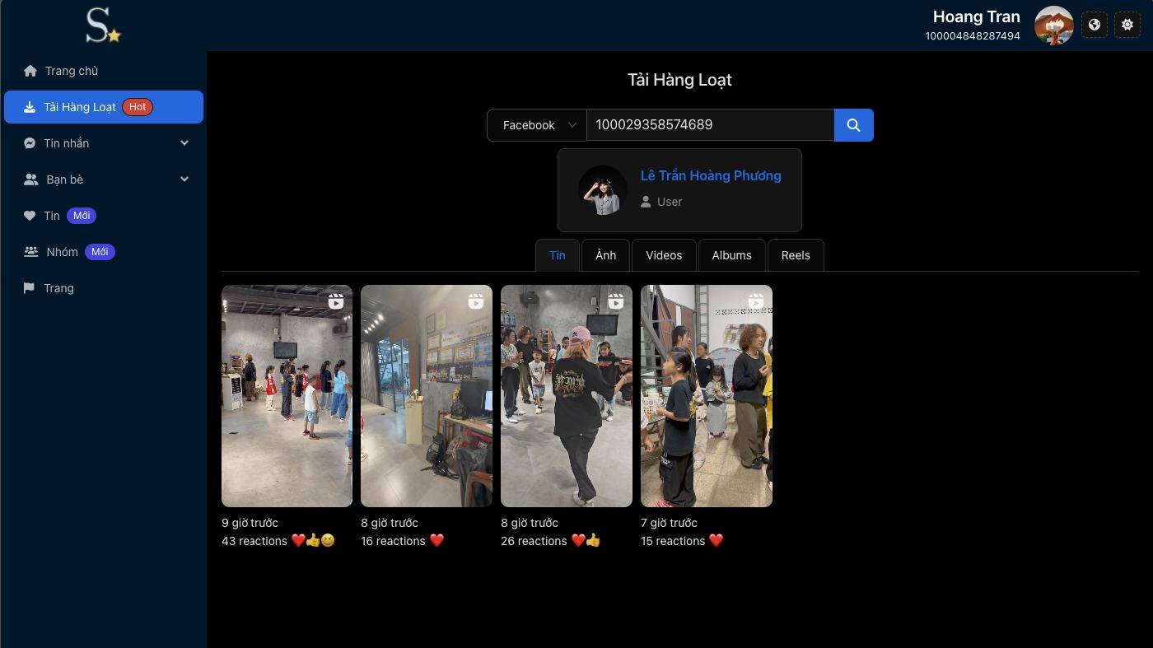Click the flag icon beside Trang
The width and height of the screenshot is (1153, 648).
[x=29, y=288]
